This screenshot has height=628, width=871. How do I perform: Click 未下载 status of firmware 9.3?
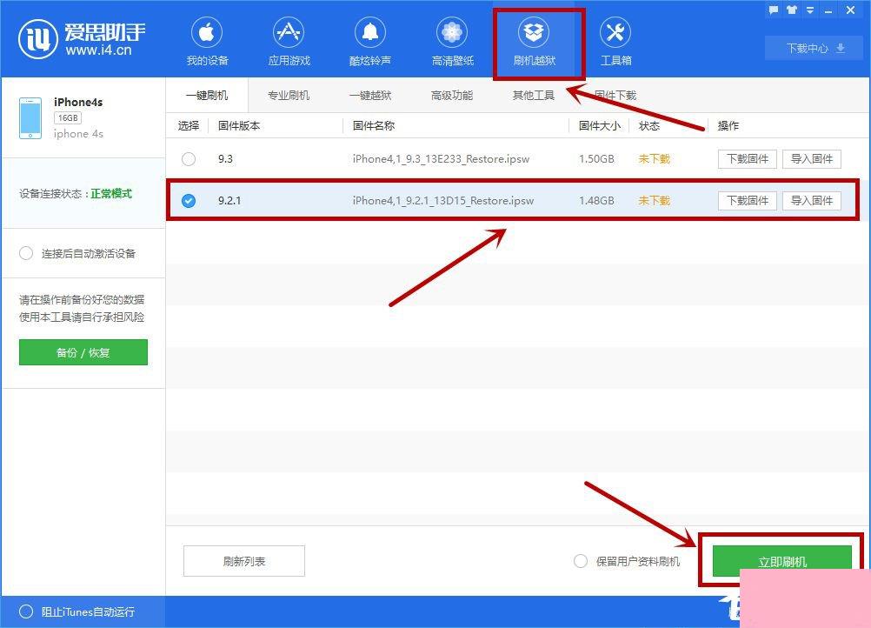(655, 159)
